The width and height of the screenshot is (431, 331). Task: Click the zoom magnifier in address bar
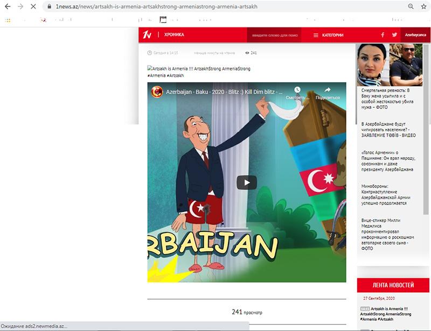(411, 6)
